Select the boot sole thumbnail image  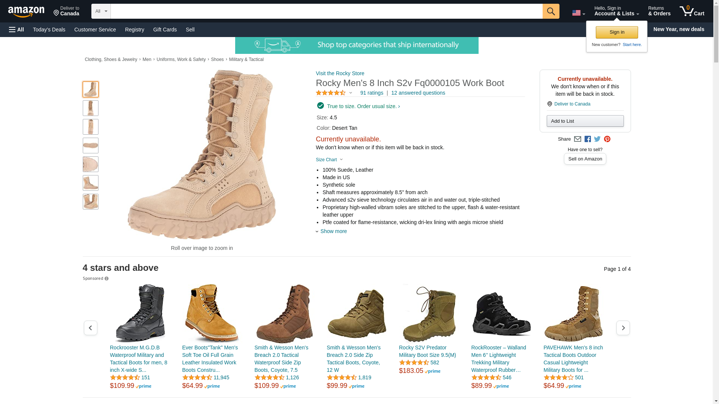coord(91,146)
